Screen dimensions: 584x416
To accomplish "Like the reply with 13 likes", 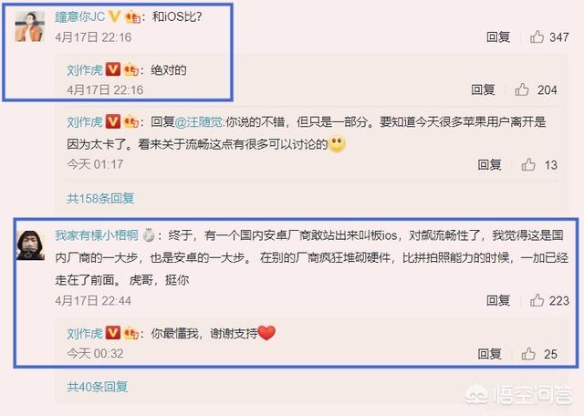I will coord(528,164).
